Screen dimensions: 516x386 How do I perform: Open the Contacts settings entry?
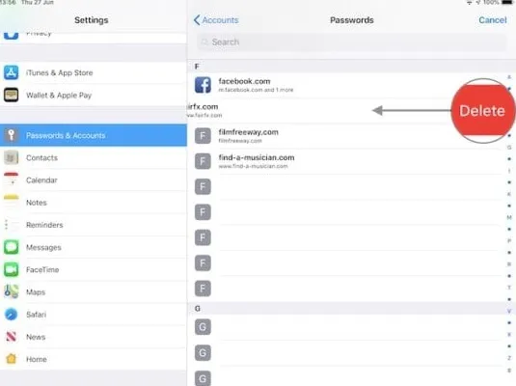pos(94,157)
